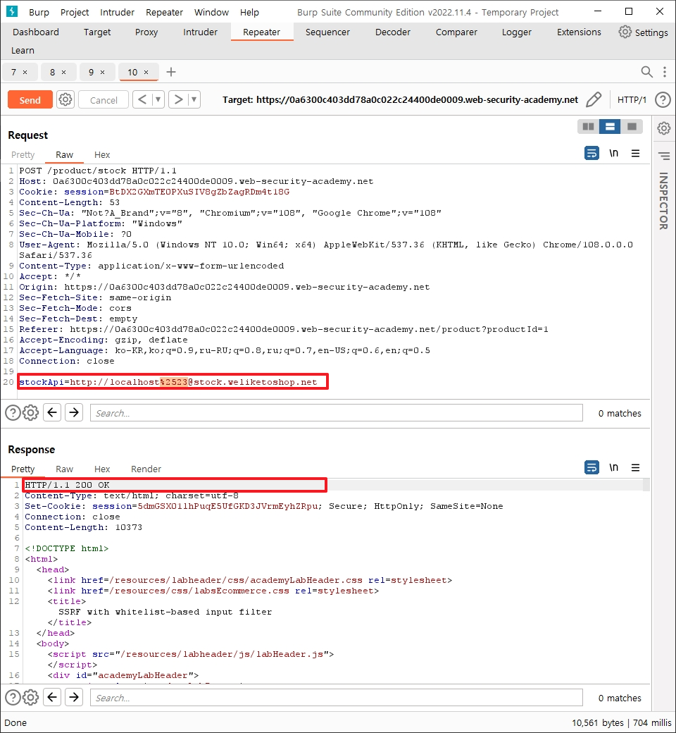Open the Intruder menu in menu bar

click(x=118, y=12)
